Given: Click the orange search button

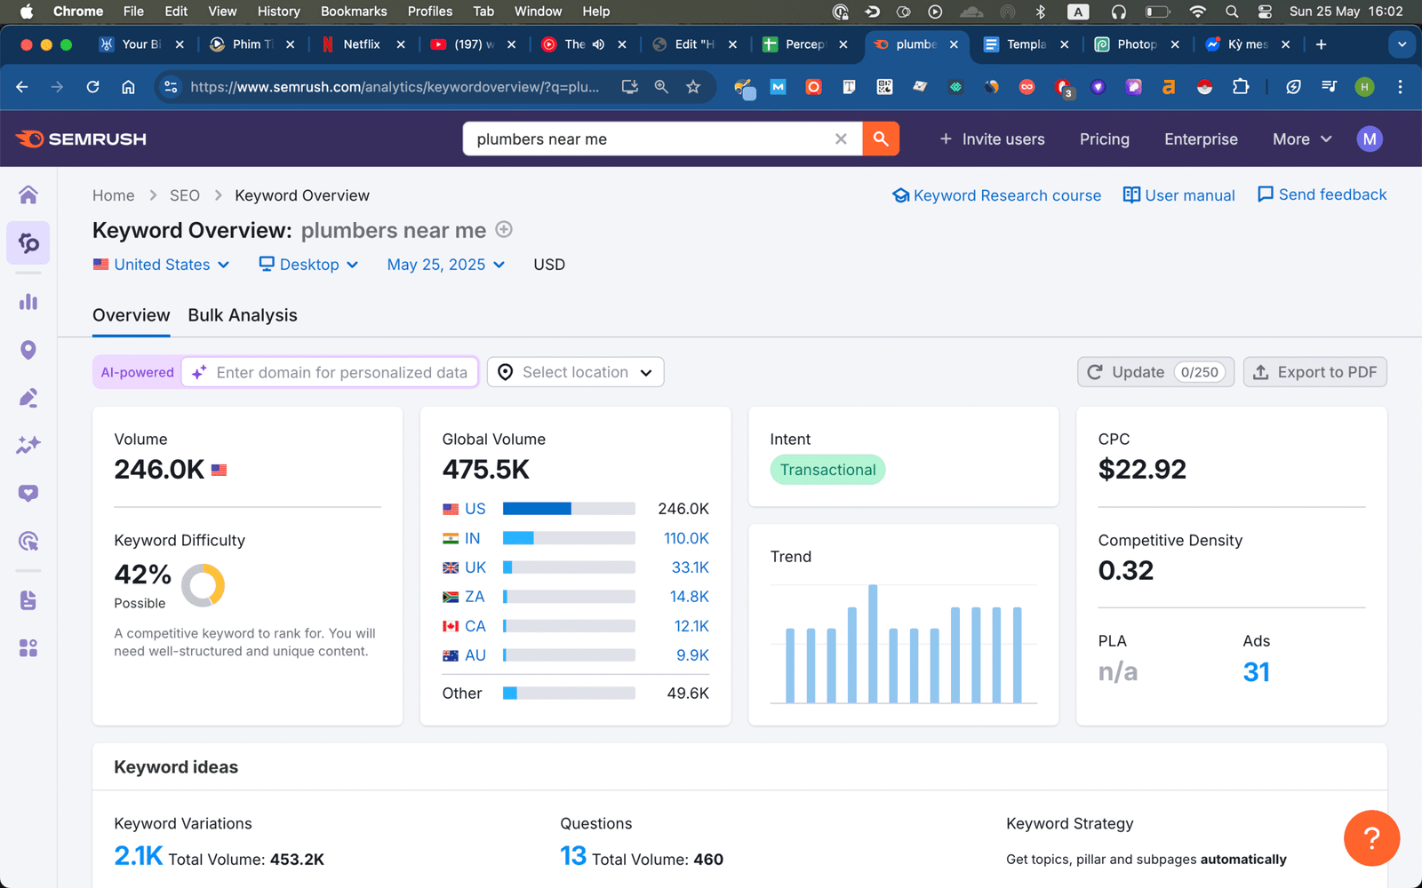Looking at the screenshot, I should [881, 139].
